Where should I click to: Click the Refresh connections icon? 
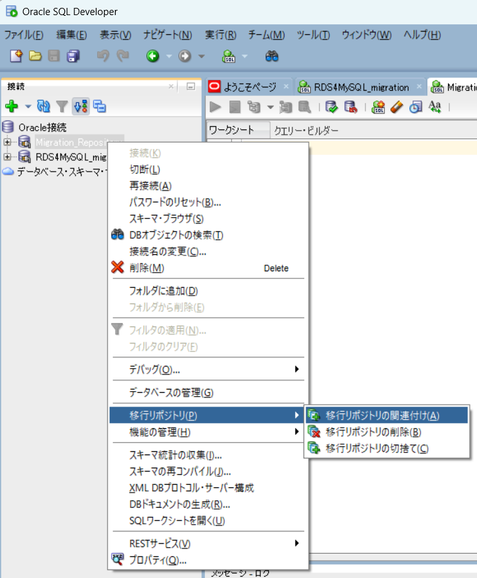pos(43,106)
